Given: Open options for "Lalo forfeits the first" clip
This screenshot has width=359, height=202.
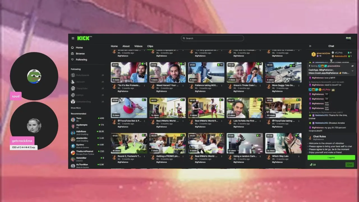Looking at the screenshot, I should click(260, 121).
